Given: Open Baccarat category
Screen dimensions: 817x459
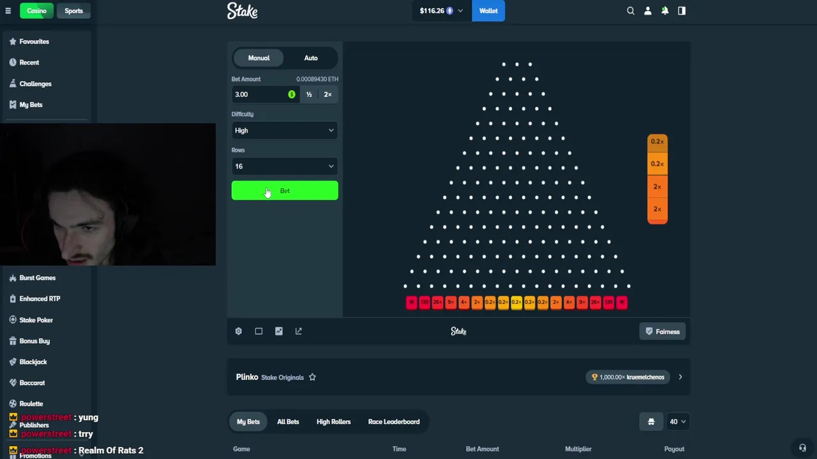Looking at the screenshot, I should (x=32, y=383).
